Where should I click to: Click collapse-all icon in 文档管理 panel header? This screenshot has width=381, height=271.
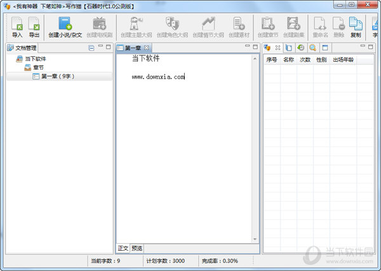coord(91,48)
